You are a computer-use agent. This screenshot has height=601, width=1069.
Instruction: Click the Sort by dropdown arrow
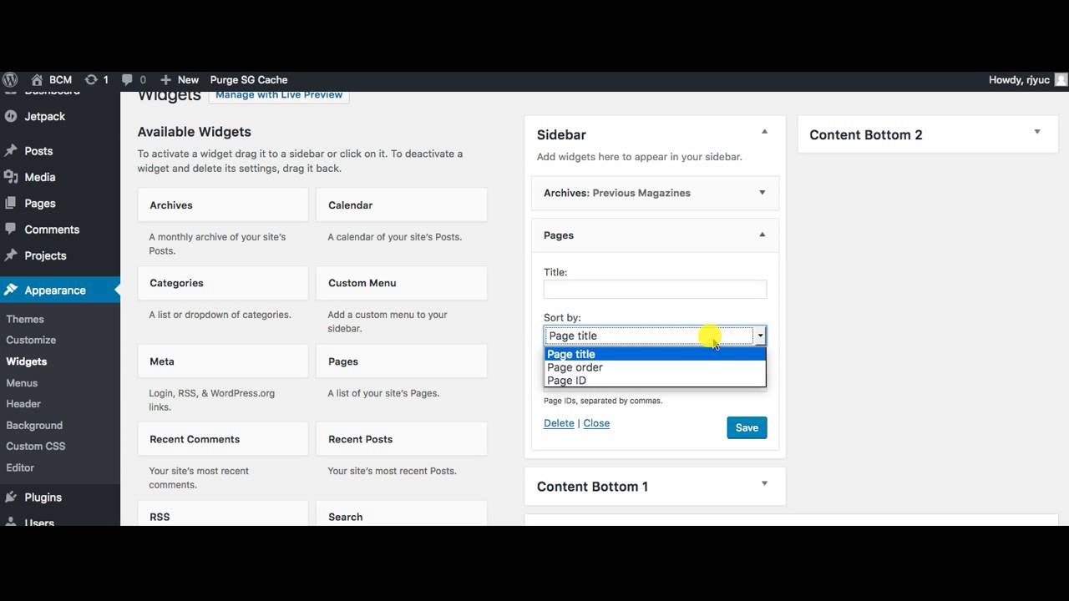pos(760,336)
